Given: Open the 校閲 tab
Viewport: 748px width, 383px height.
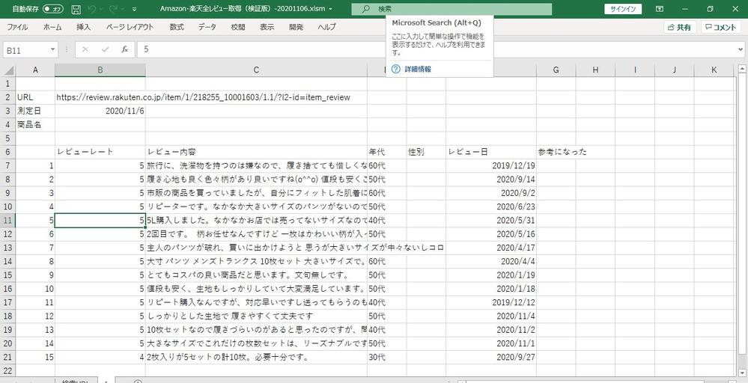Looking at the screenshot, I should coord(238,27).
